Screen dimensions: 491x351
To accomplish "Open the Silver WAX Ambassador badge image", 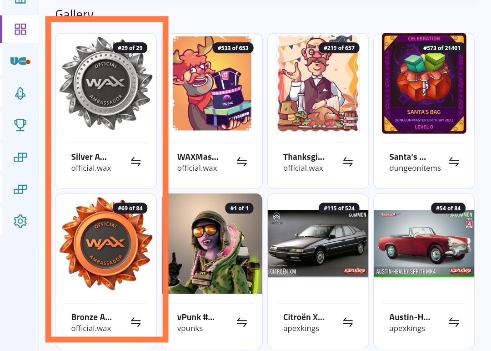I will click(x=106, y=83).
